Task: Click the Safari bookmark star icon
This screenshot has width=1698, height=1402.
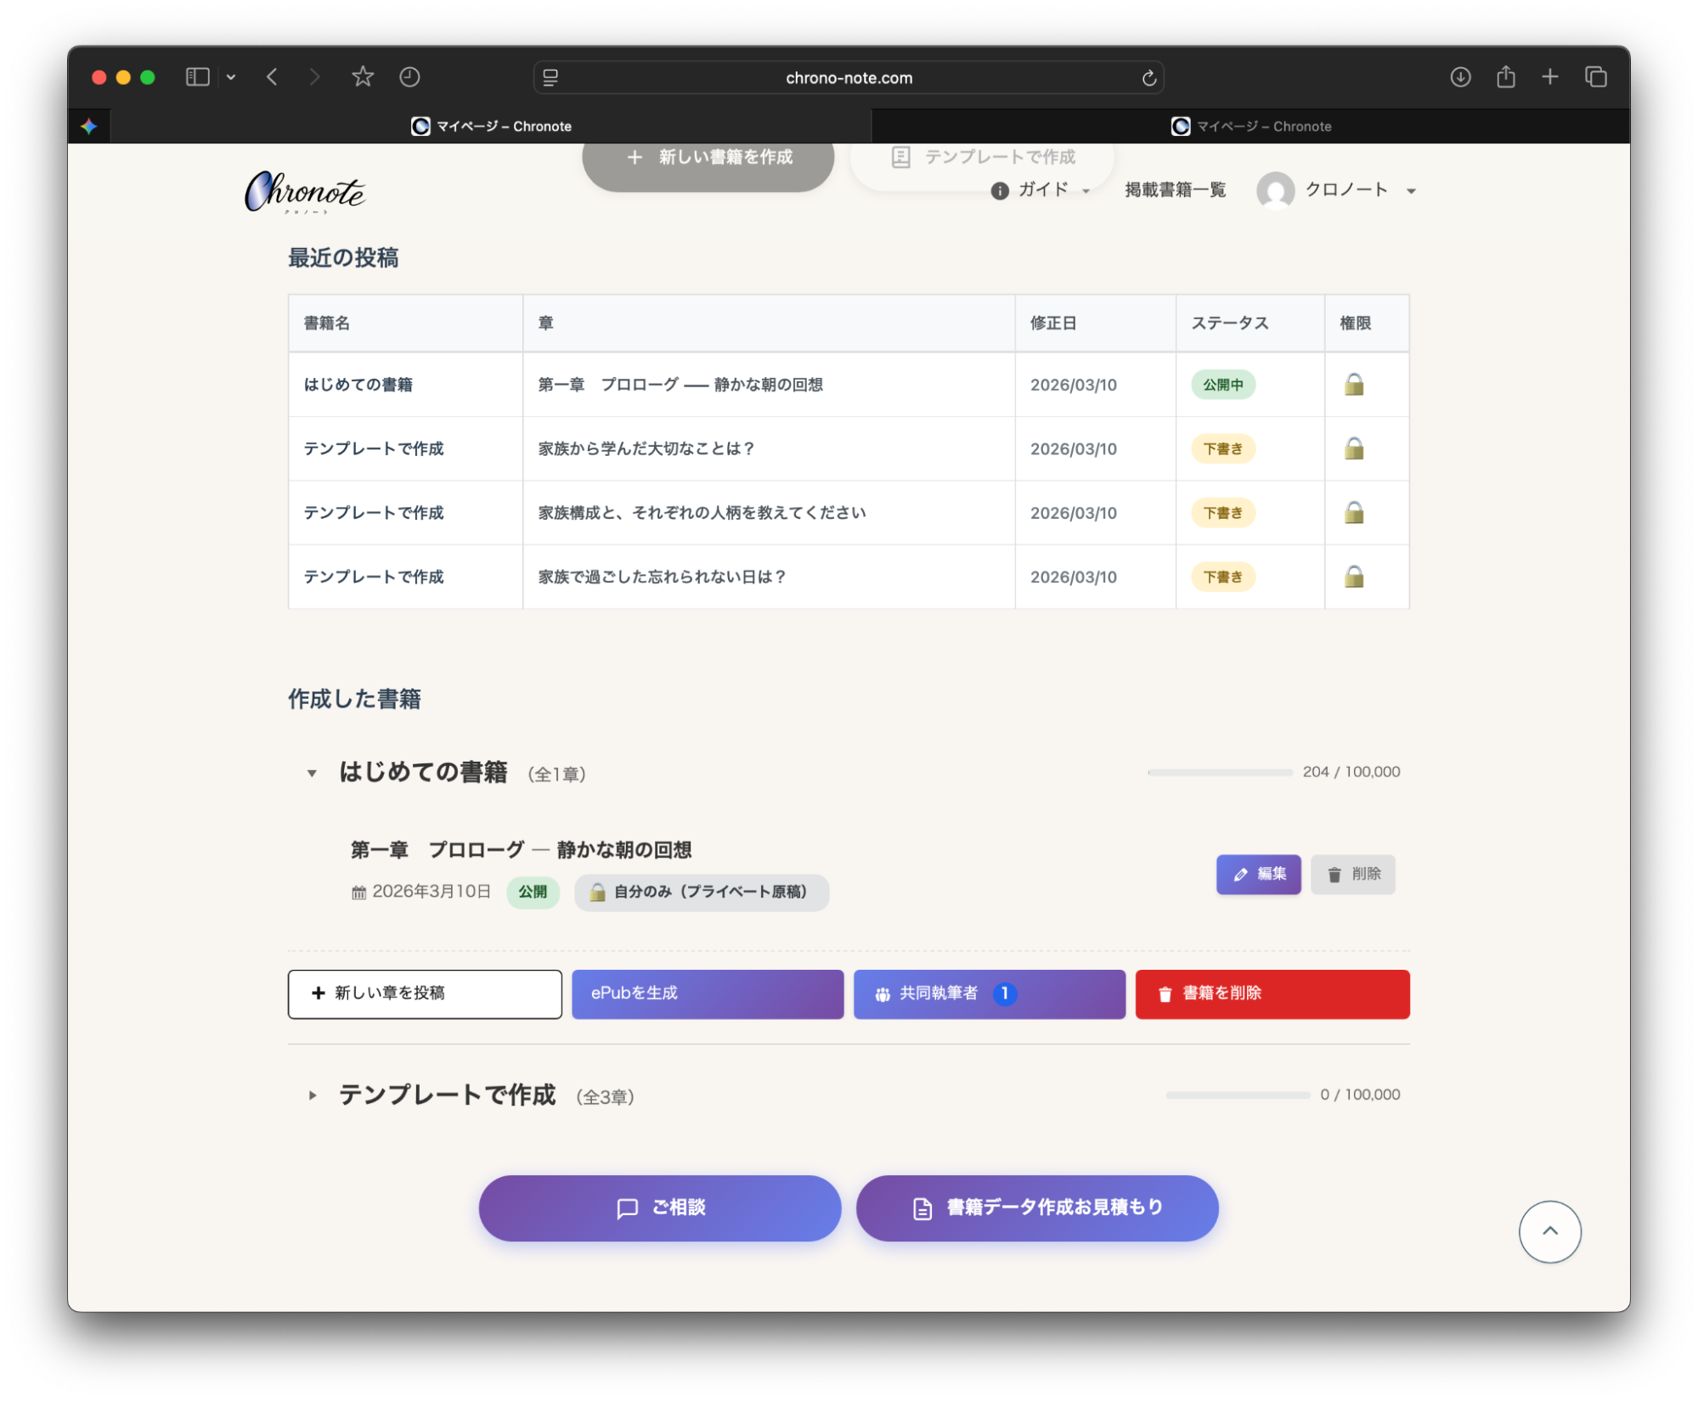Action: pyautogui.click(x=363, y=77)
